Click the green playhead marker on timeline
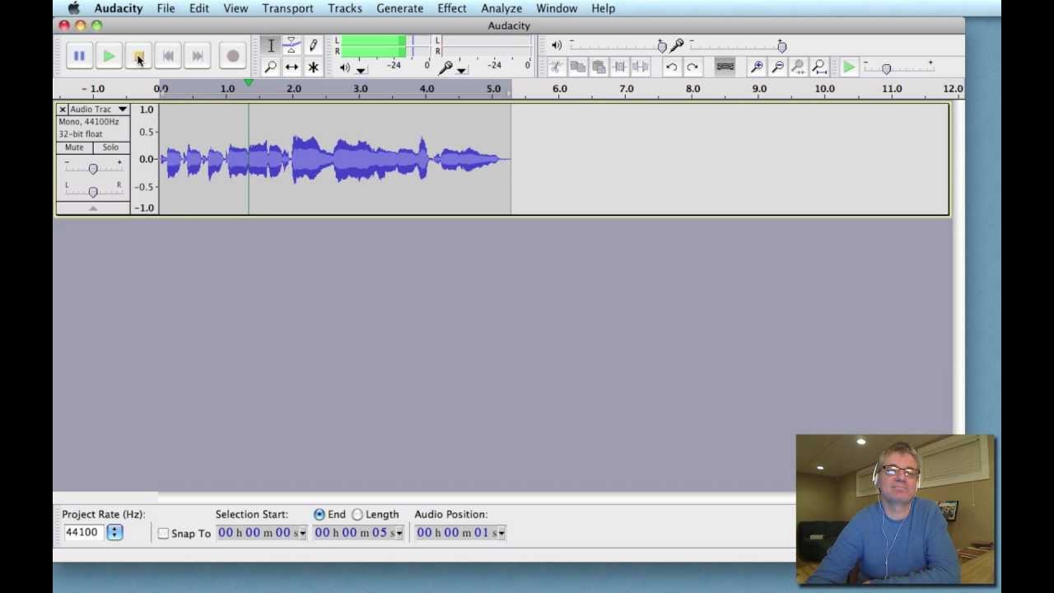The height and width of the screenshot is (593, 1054). click(249, 83)
